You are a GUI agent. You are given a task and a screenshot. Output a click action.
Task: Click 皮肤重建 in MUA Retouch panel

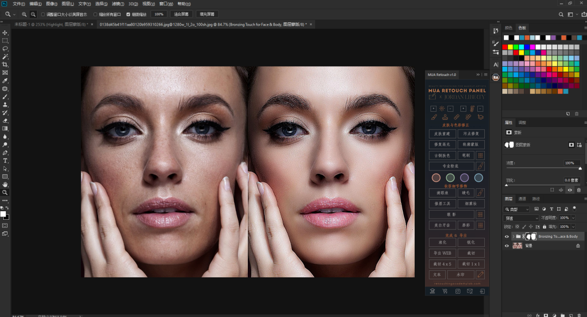(442, 134)
